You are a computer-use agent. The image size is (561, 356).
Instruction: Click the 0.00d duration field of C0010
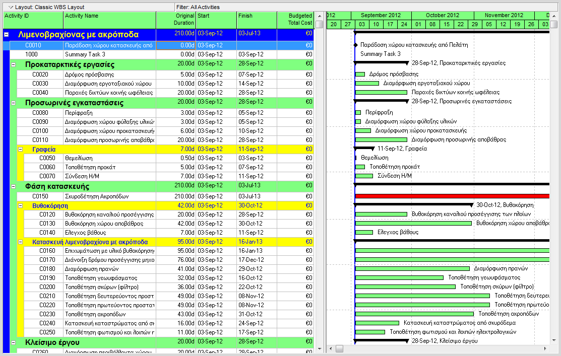pos(176,45)
